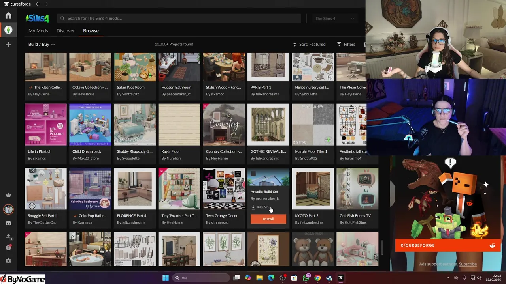Screen dimensions: 506x284
Task: Open the Child Dream pack thumbnail
Action: pyautogui.click(x=90, y=125)
